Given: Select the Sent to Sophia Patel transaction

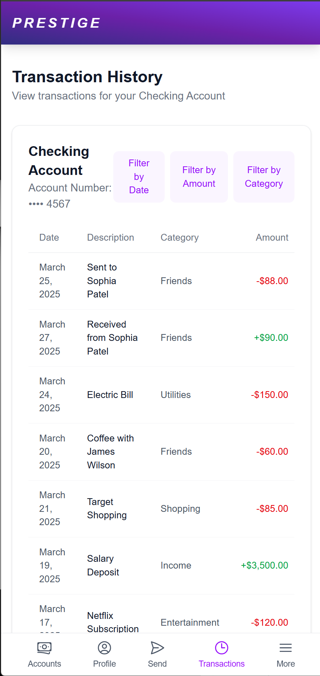Looking at the screenshot, I should (162, 281).
